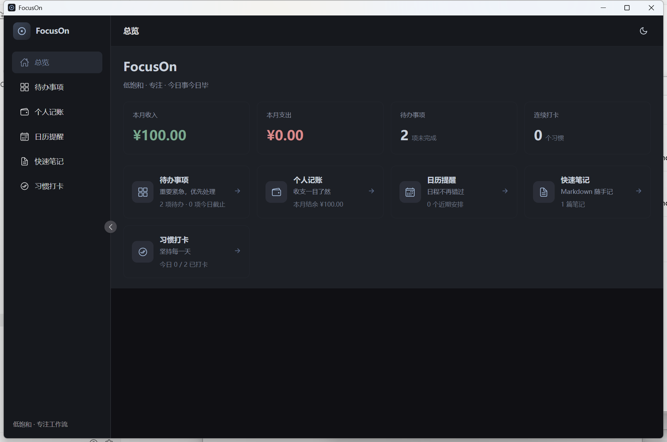Click the grid icon on the 待办事项 card

point(143,192)
